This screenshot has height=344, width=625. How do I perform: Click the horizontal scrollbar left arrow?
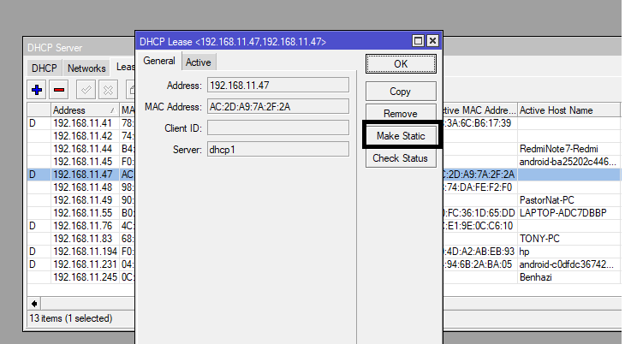[35, 304]
